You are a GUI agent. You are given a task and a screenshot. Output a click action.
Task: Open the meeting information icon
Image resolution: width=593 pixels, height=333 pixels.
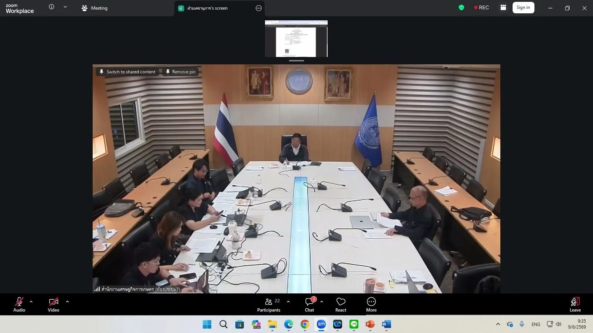pos(52,7)
